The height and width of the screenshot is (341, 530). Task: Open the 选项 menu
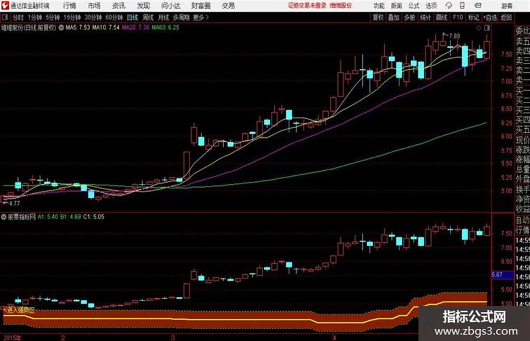(x=431, y=6)
